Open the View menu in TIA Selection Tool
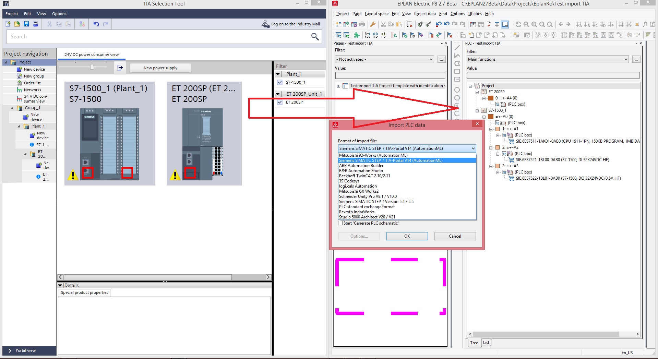Image resolution: width=658 pixels, height=359 pixels. coord(41,14)
